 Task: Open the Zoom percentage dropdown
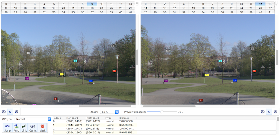109,112
